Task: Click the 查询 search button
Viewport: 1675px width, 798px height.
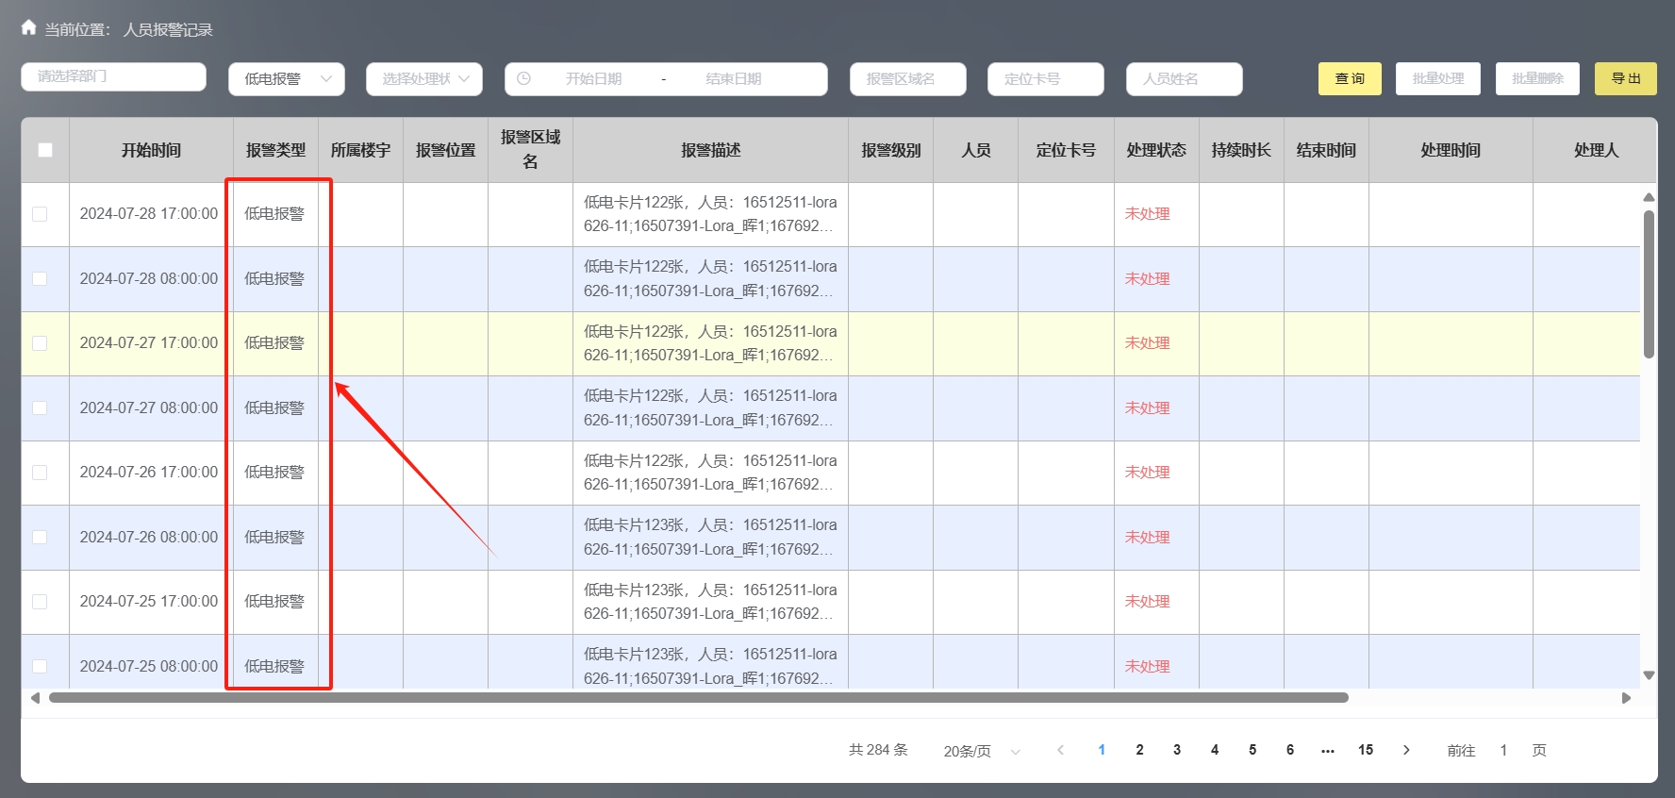Action: [x=1350, y=79]
